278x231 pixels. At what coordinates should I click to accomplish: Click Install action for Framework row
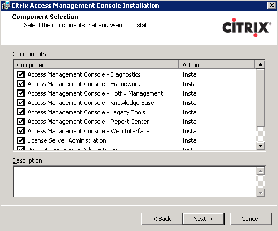[191, 84]
